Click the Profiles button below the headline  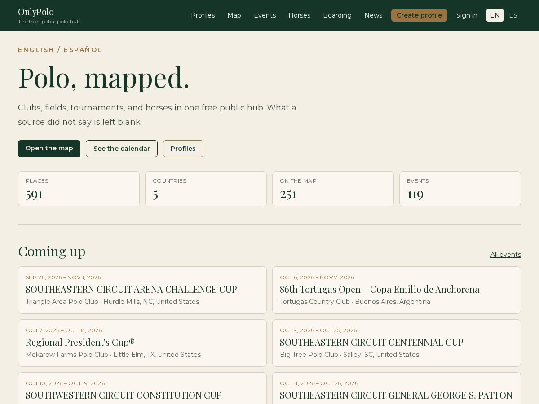[183, 149]
